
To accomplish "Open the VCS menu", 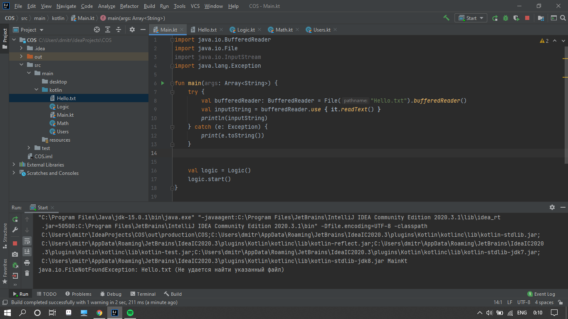I will pos(195,6).
